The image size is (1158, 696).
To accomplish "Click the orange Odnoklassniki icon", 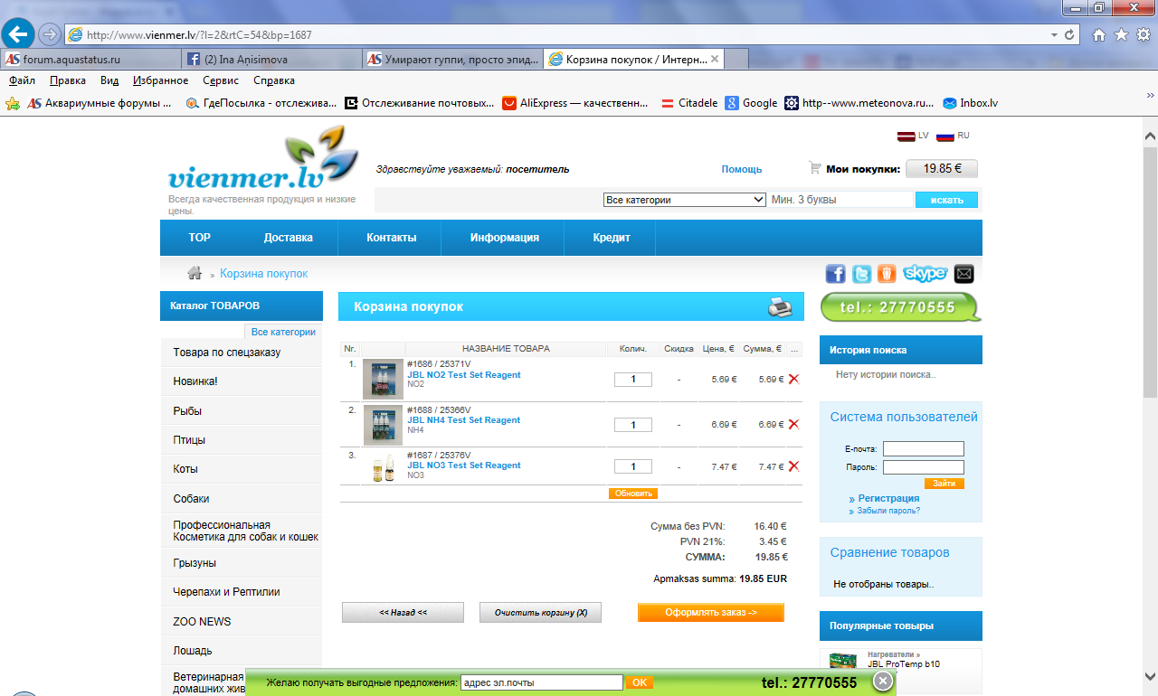I will point(887,274).
